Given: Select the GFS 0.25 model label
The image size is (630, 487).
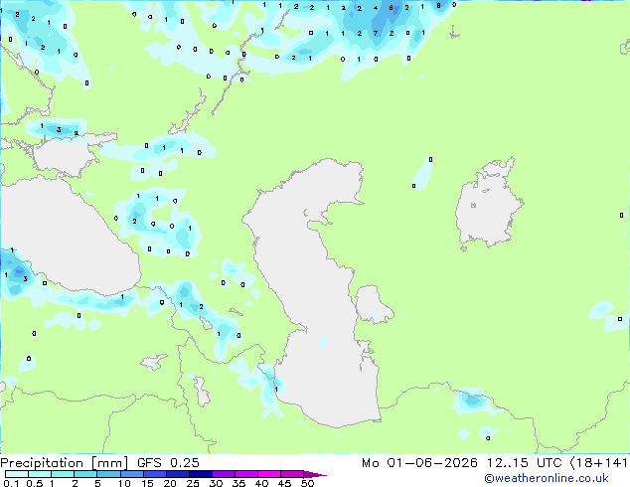Looking at the screenshot, I should [x=168, y=463].
